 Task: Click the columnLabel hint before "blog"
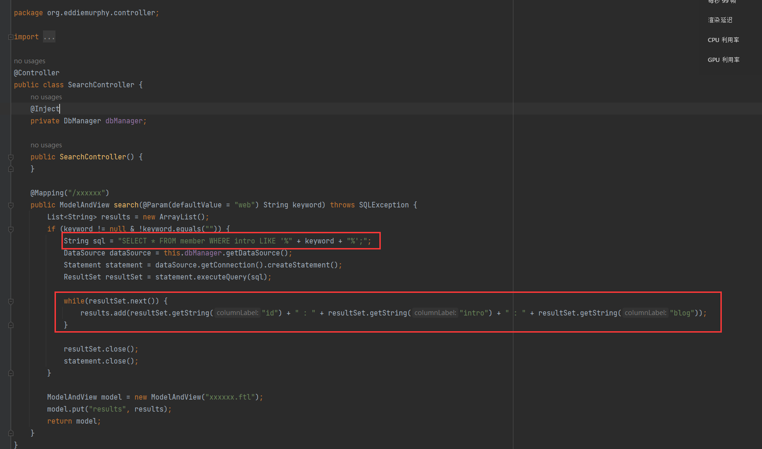pyautogui.click(x=646, y=313)
